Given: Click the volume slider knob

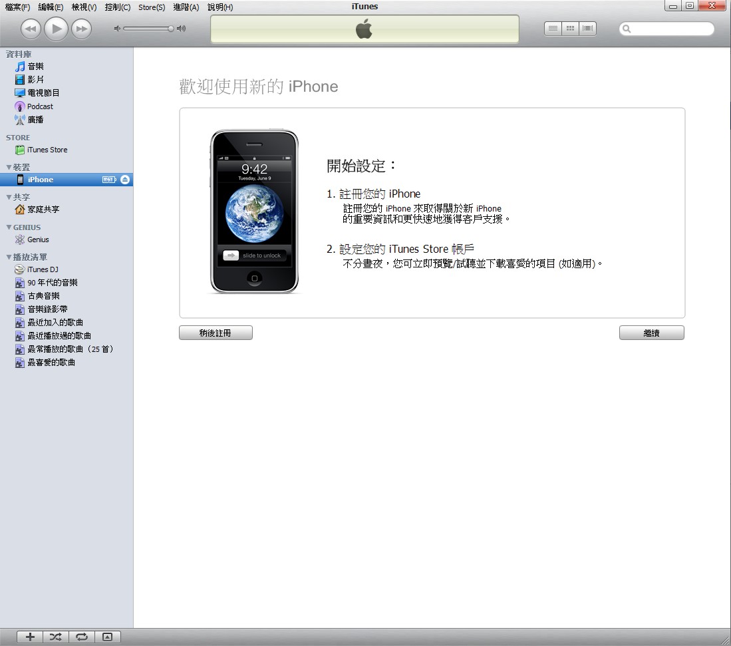Looking at the screenshot, I should 171,29.
